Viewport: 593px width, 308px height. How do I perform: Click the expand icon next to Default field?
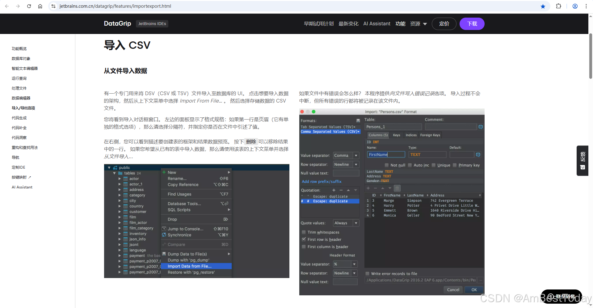(478, 155)
